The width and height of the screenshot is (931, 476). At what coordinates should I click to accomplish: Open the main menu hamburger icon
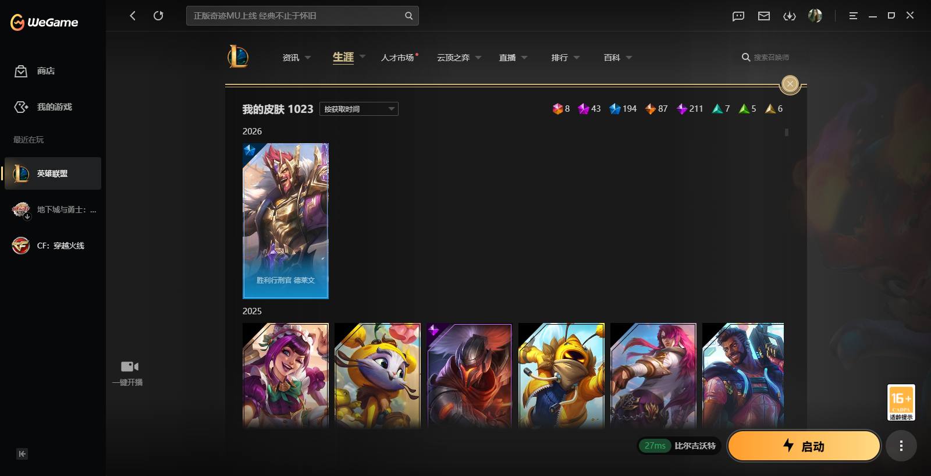(853, 16)
